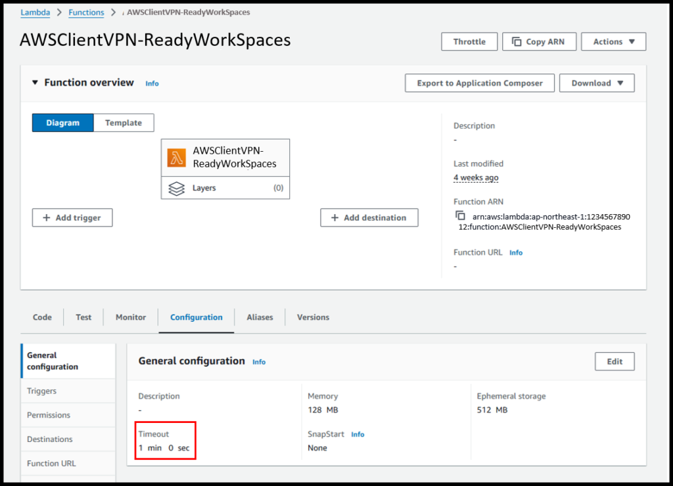
Task: Click the SnapStart Info link
Action: pyautogui.click(x=358, y=435)
